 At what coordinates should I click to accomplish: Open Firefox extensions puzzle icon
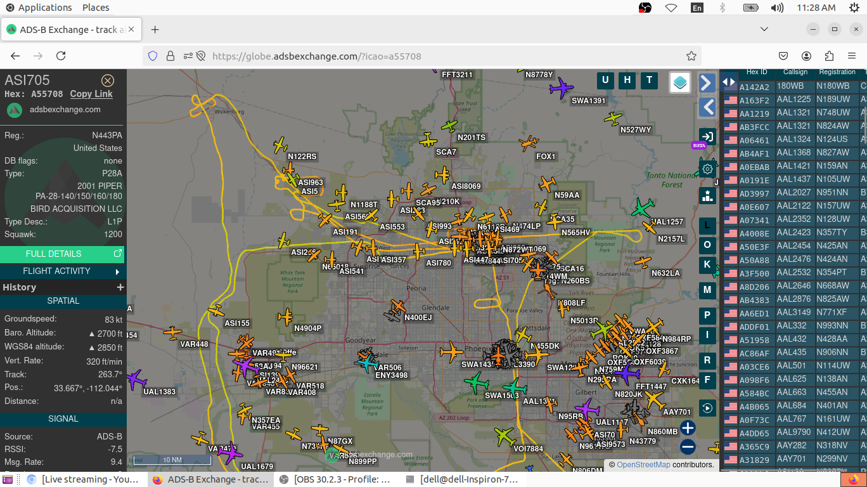click(x=830, y=56)
